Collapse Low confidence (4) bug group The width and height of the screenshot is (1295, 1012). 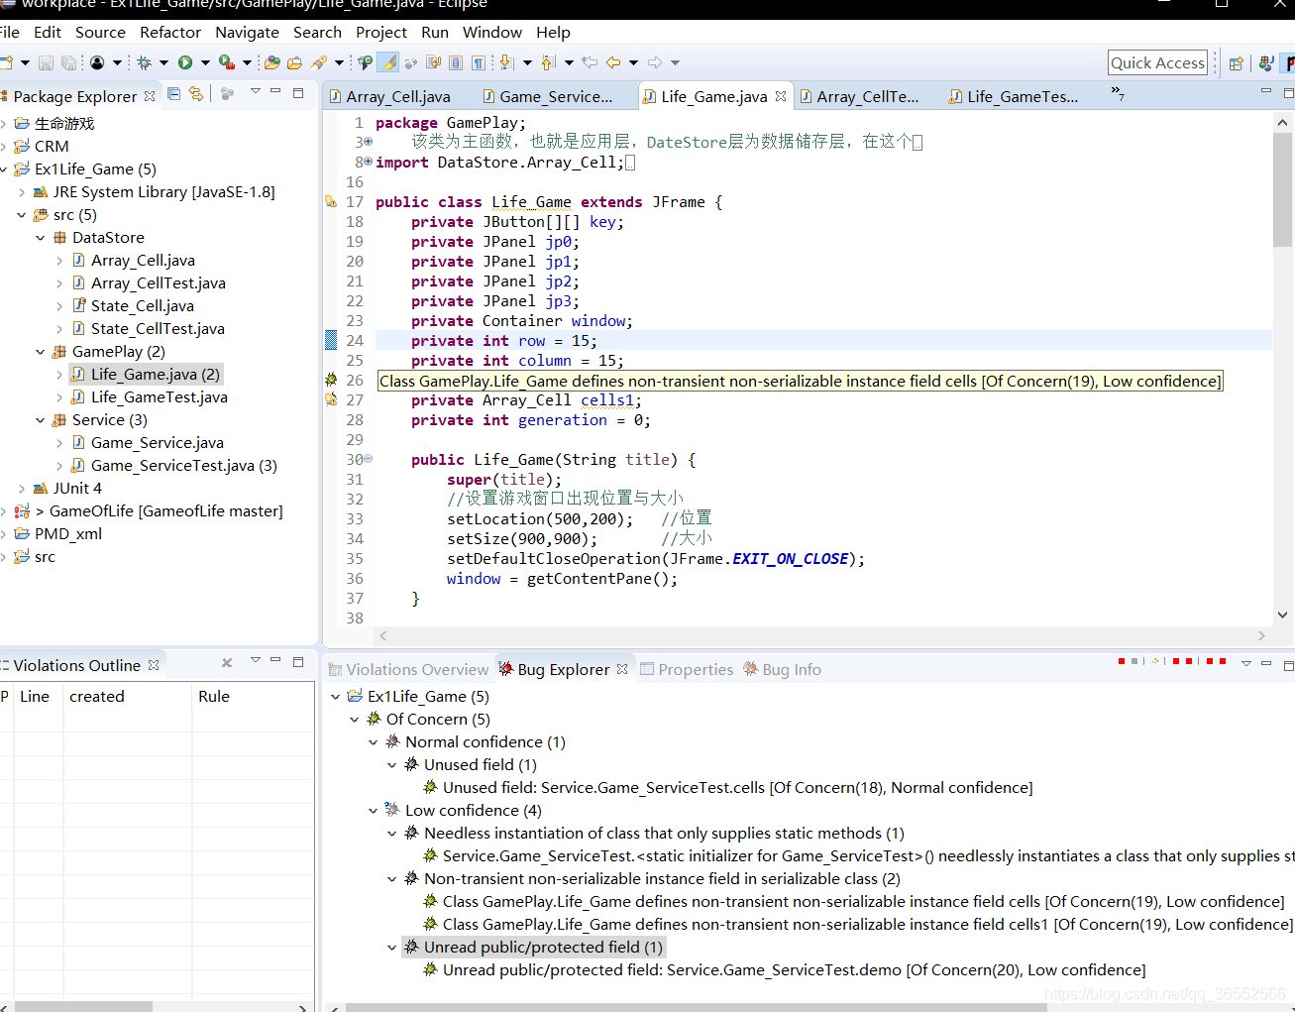374,811
